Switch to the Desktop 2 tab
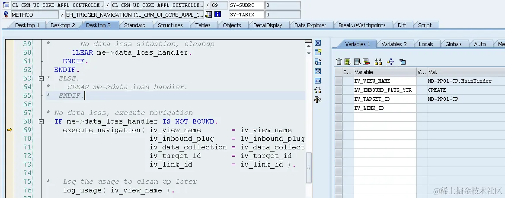 point(63,25)
